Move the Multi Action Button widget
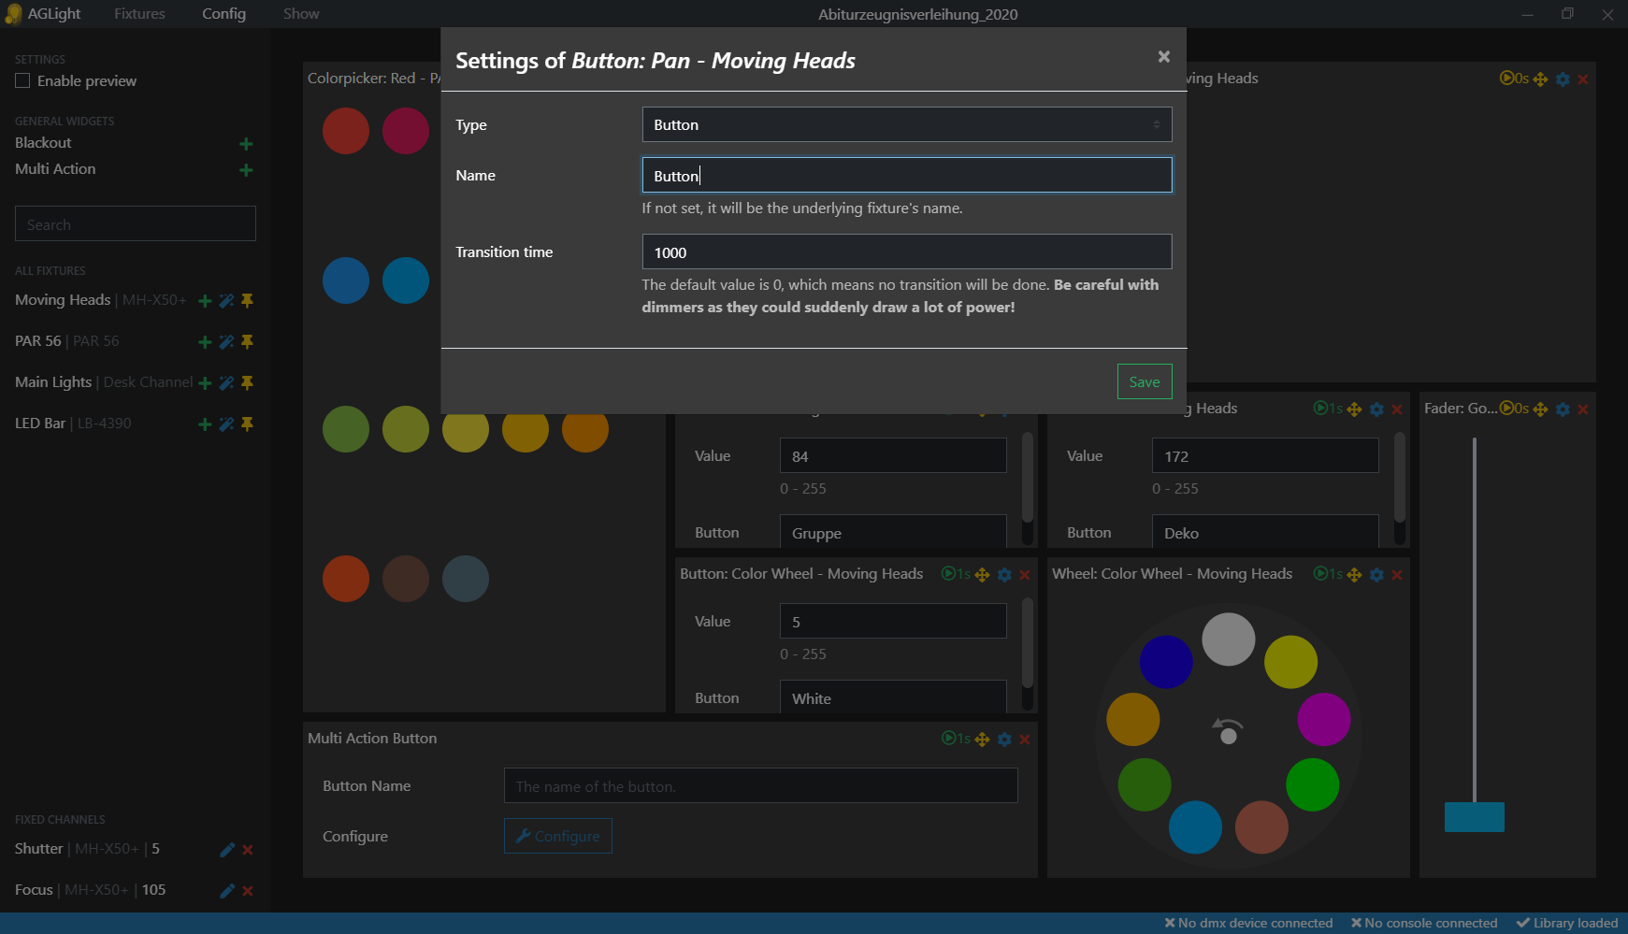 [x=982, y=740]
